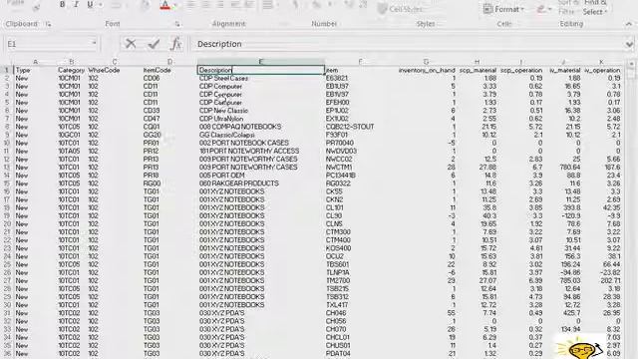Apply underline formatting
This screenshot has height=359, width=638.
90,4
